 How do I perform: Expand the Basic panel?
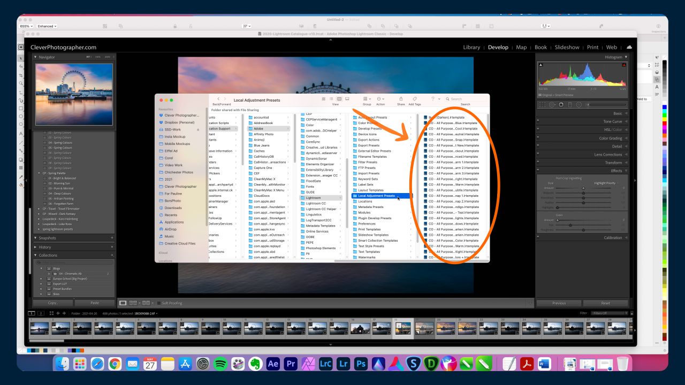[x=626, y=113]
